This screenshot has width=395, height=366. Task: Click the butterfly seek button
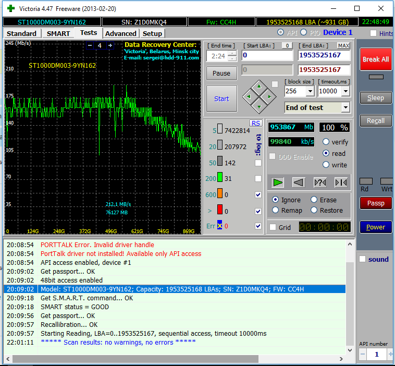[341, 182]
